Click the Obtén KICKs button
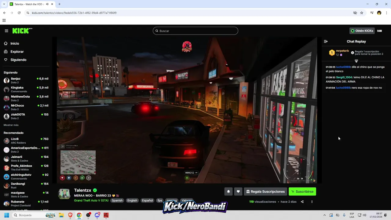 (x=362, y=31)
